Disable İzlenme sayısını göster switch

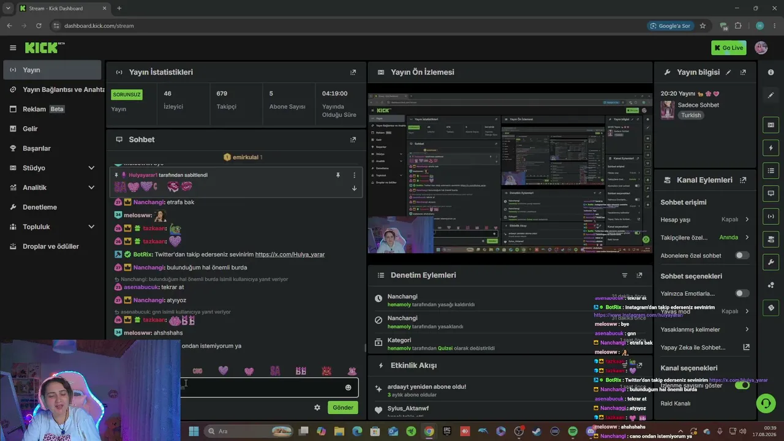point(742,385)
